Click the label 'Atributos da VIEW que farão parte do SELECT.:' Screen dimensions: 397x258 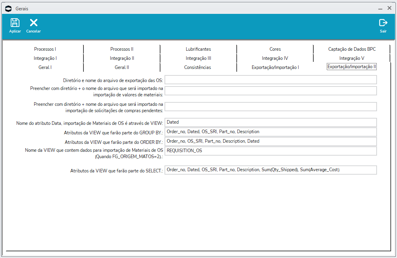(116, 171)
